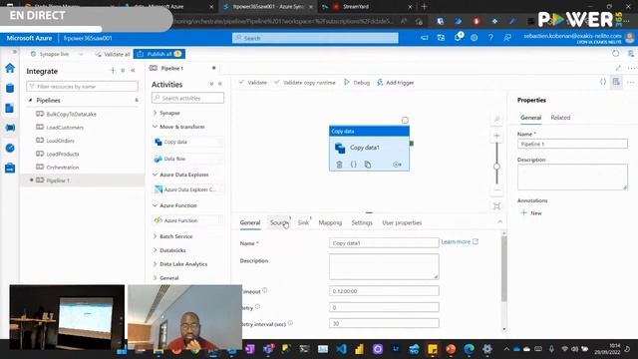Switch to the Source tab
Screen dimensions: 638x359
coord(279,222)
